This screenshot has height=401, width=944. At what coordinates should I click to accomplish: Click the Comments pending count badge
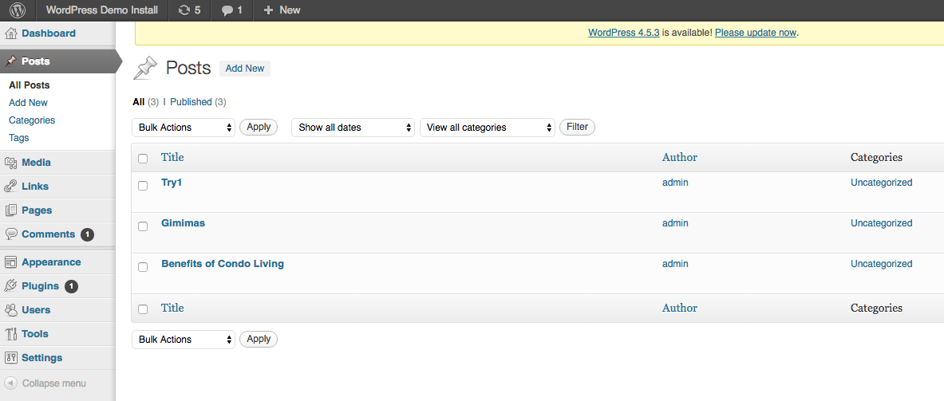click(87, 234)
